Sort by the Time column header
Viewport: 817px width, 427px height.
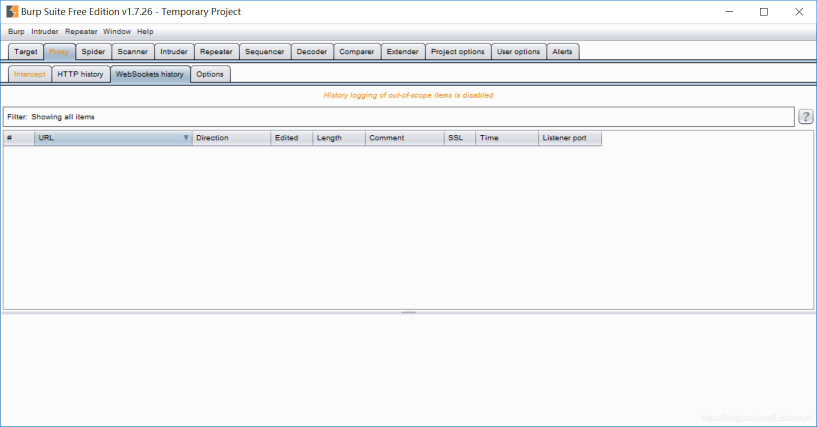click(x=507, y=138)
